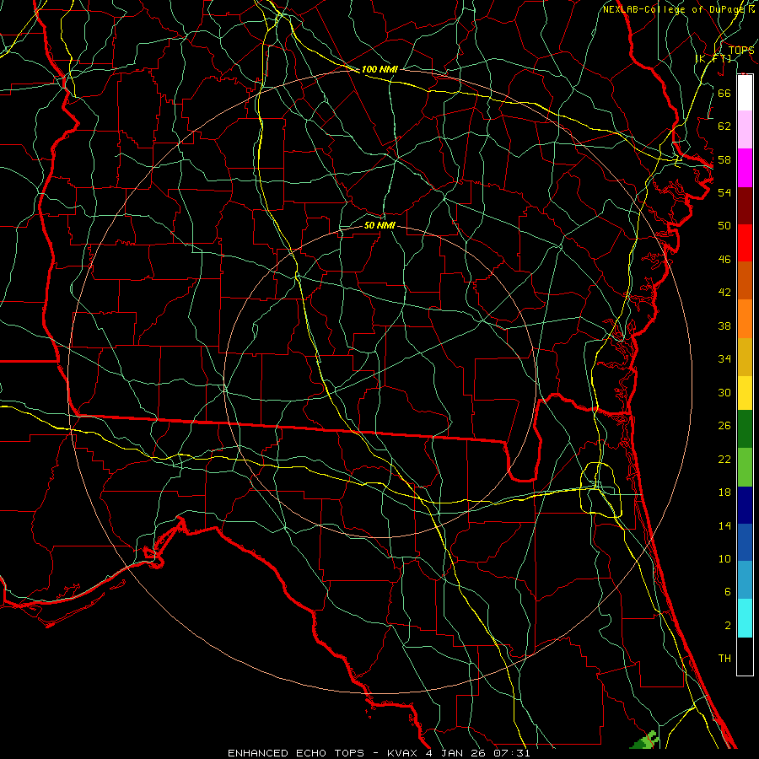Click the legend value '50'
The height and width of the screenshot is (759, 759).
[x=724, y=226]
